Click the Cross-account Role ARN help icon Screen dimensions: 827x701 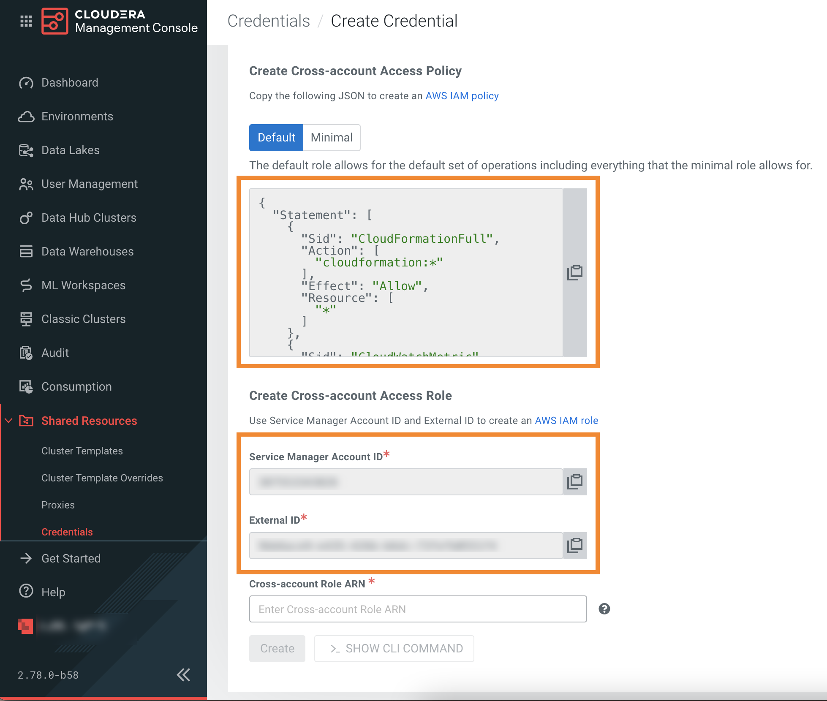tap(604, 609)
